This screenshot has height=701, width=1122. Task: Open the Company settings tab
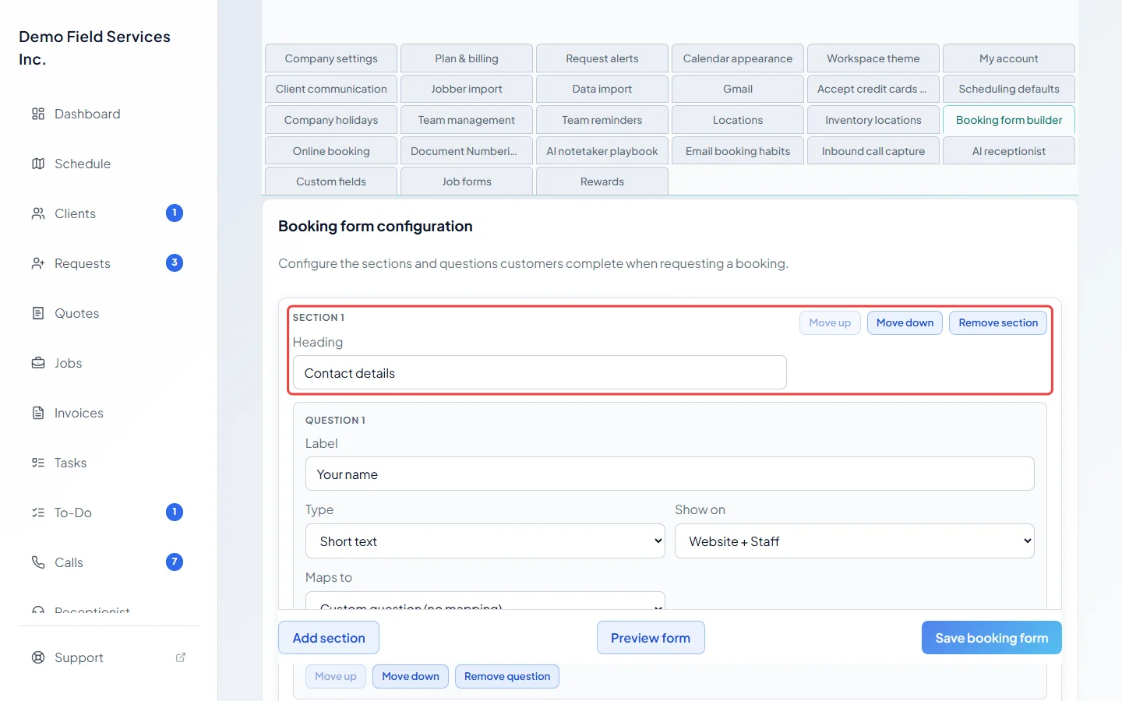[x=331, y=58]
